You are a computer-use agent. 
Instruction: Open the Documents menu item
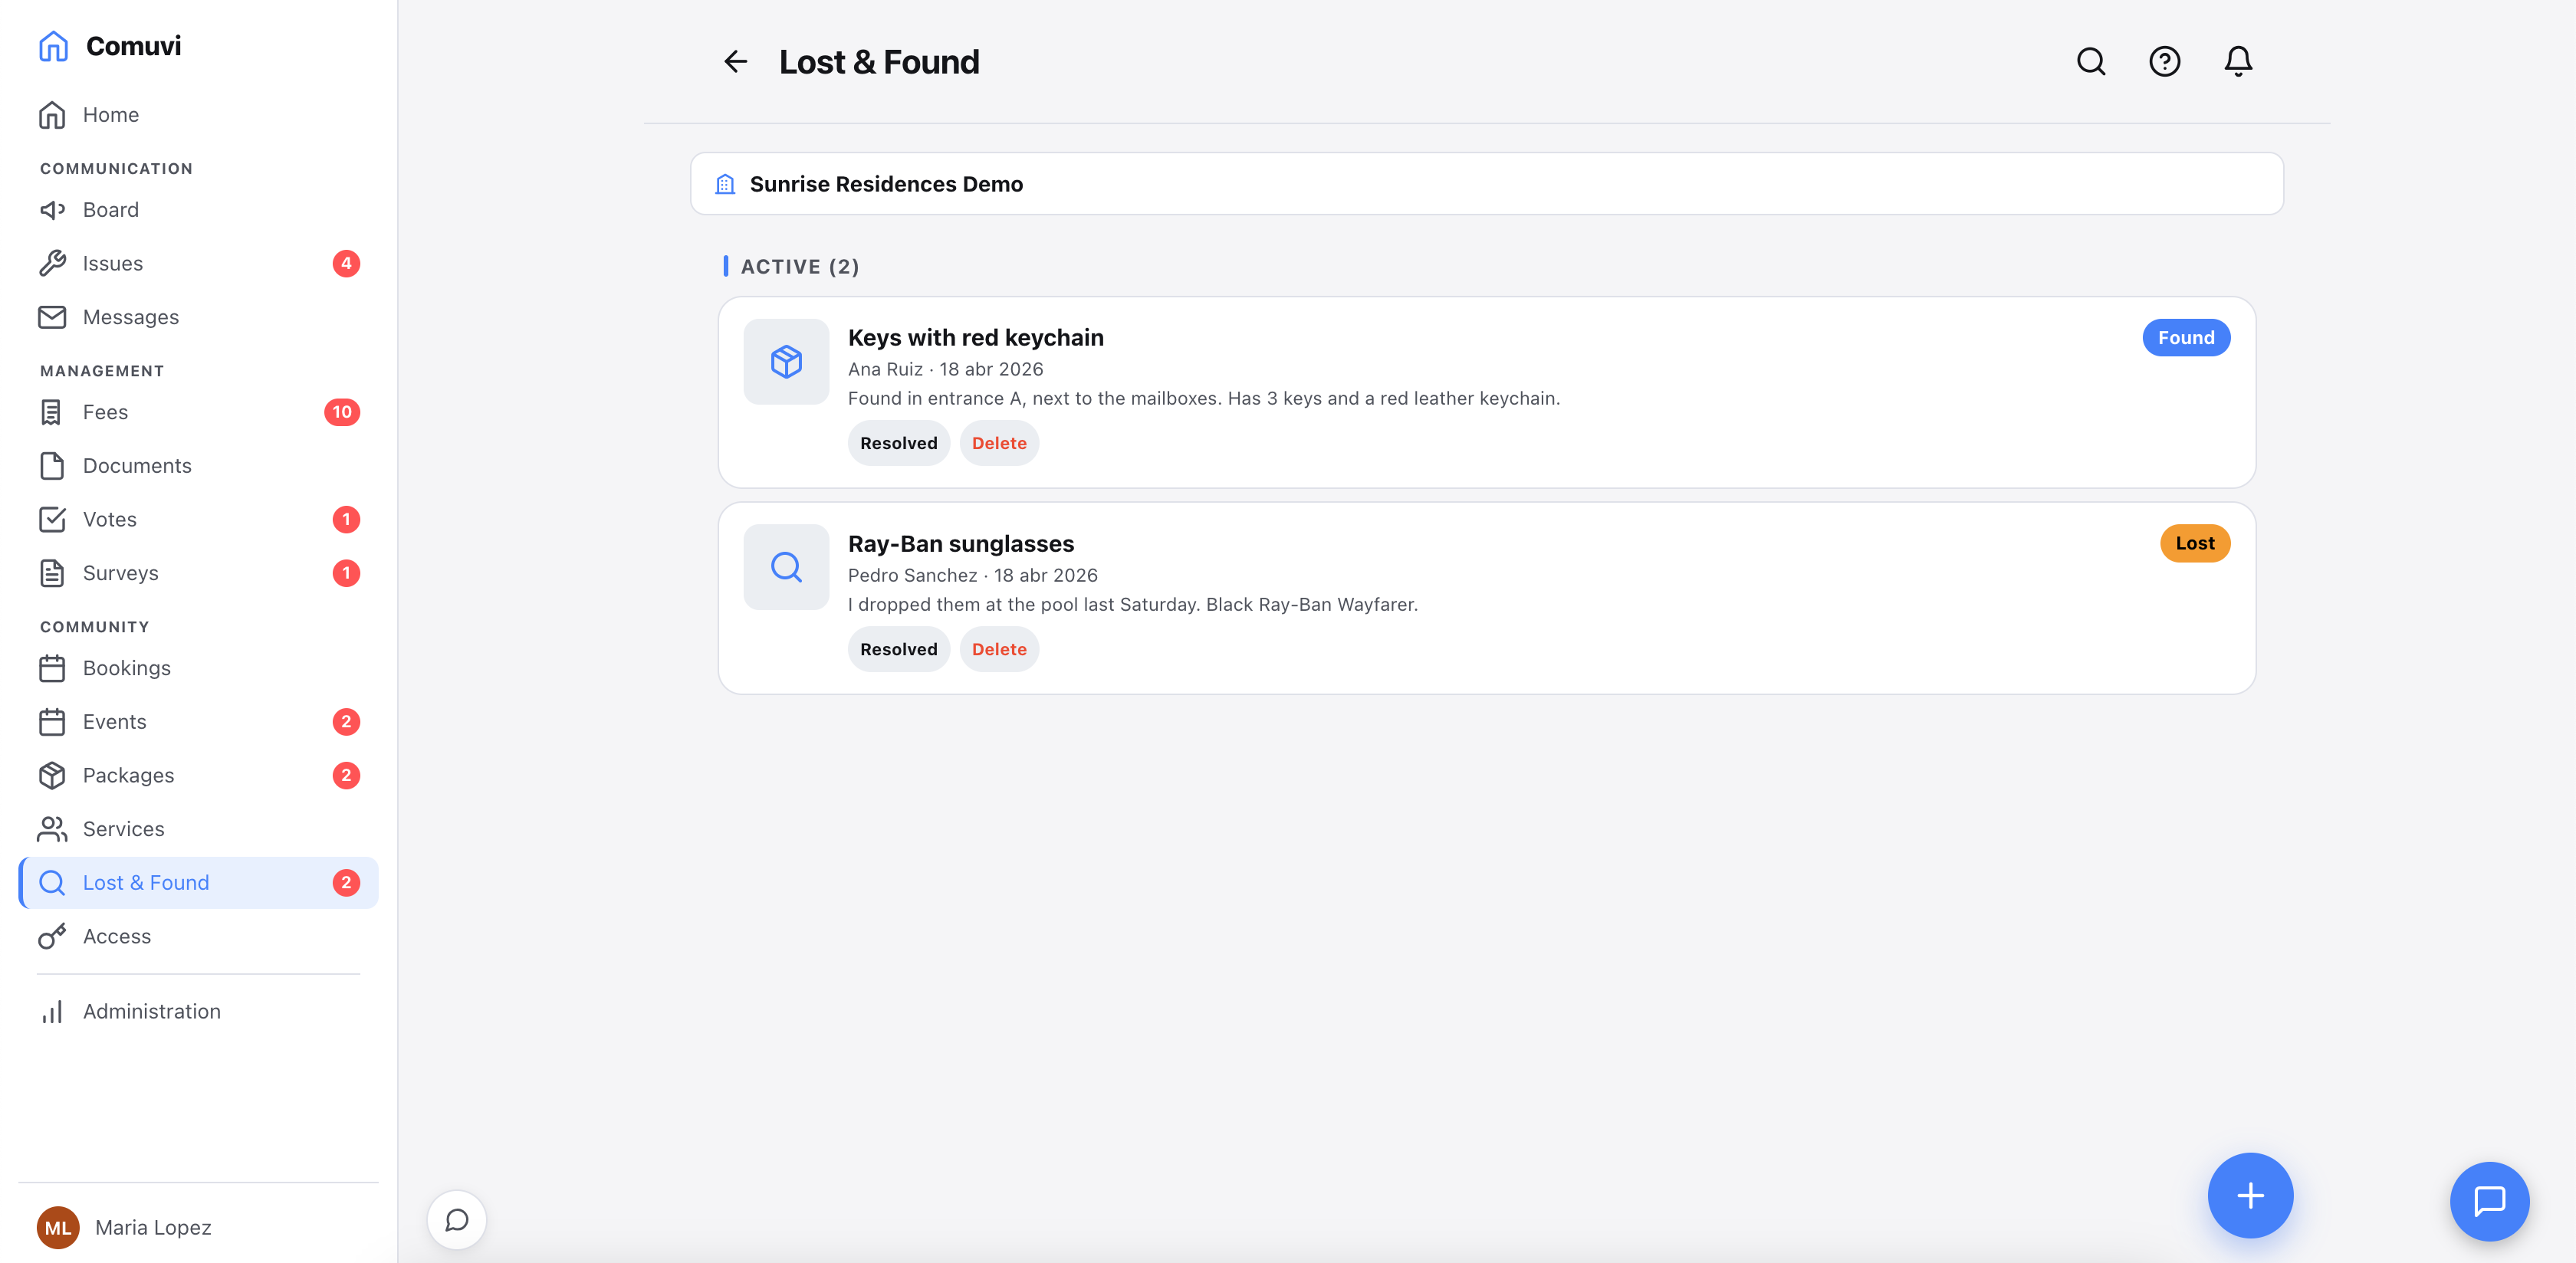[x=199, y=466]
